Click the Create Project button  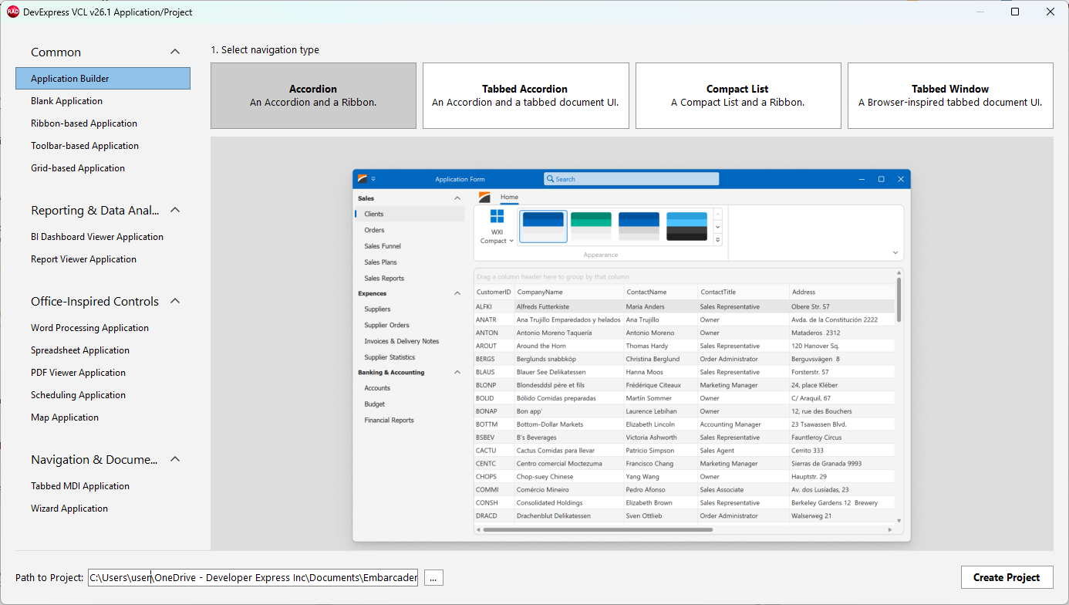click(1007, 577)
